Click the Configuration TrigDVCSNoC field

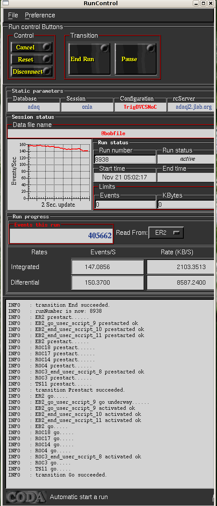click(x=141, y=107)
